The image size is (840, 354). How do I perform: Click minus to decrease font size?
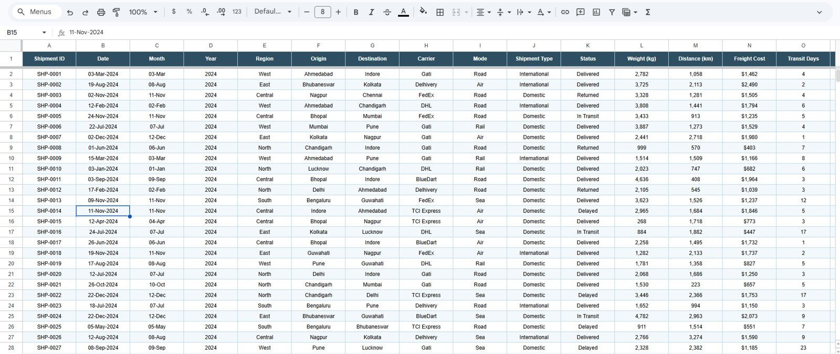click(x=307, y=12)
